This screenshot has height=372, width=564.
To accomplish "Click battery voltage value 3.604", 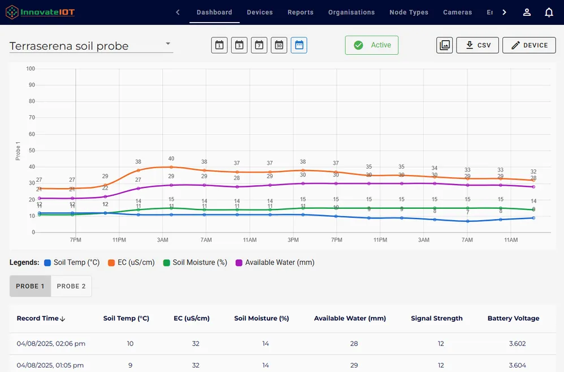I will coord(517,365).
